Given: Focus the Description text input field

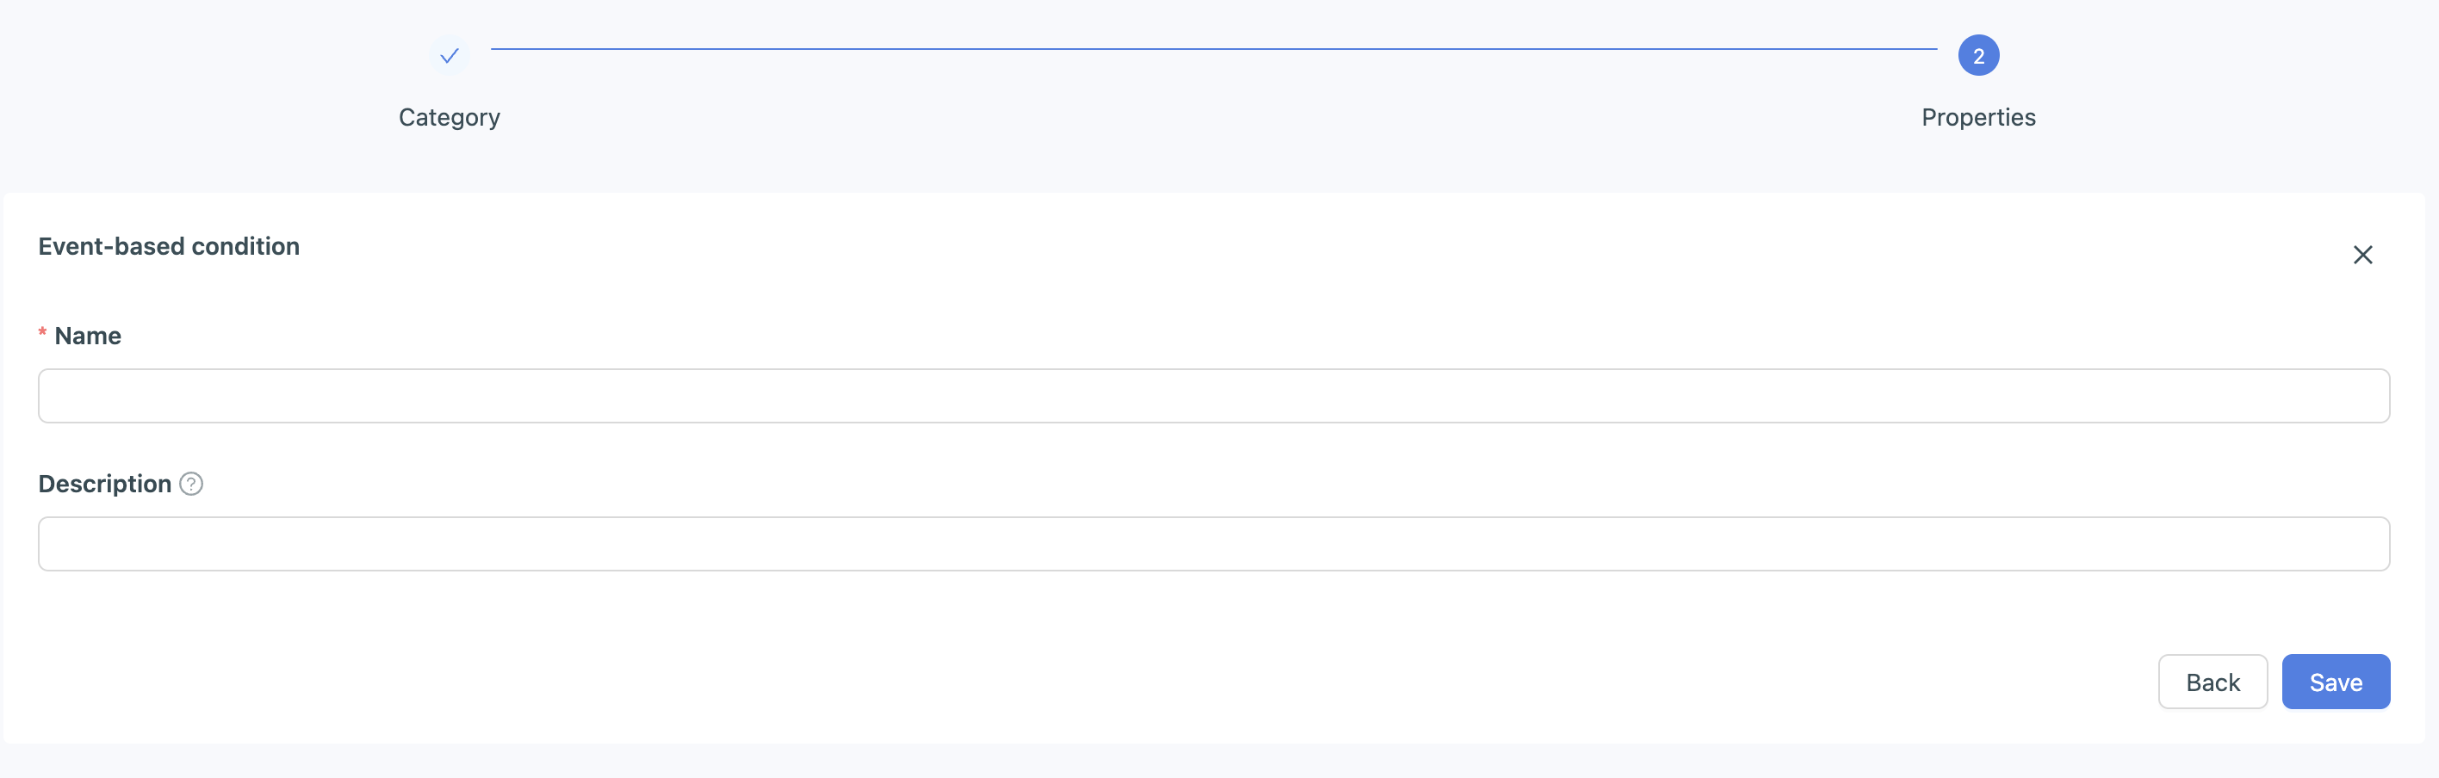Looking at the screenshot, I should 1213,543.
